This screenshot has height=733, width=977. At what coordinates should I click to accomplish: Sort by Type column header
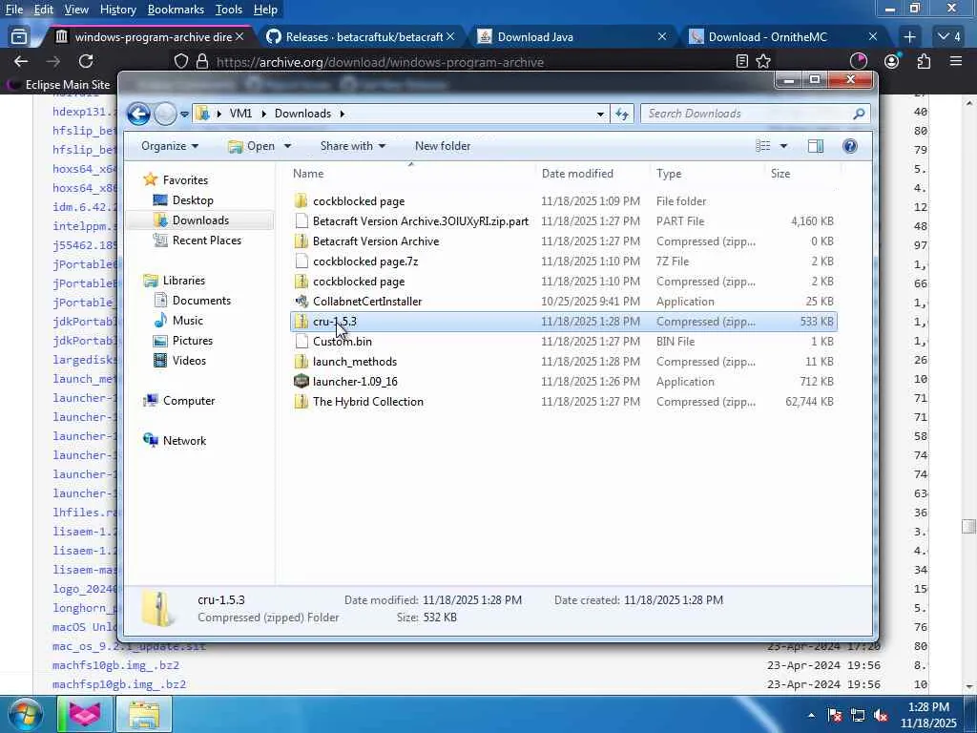[x=669, y=174]
